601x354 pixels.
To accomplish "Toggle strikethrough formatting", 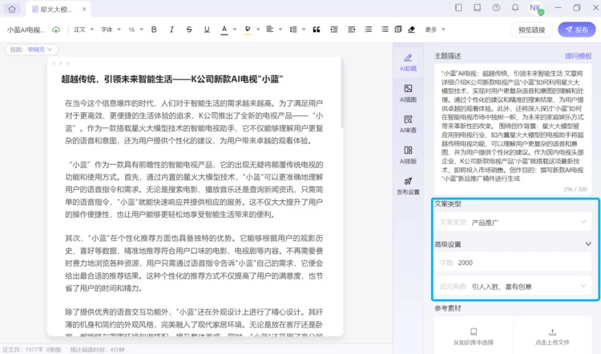I will point(189,30).
